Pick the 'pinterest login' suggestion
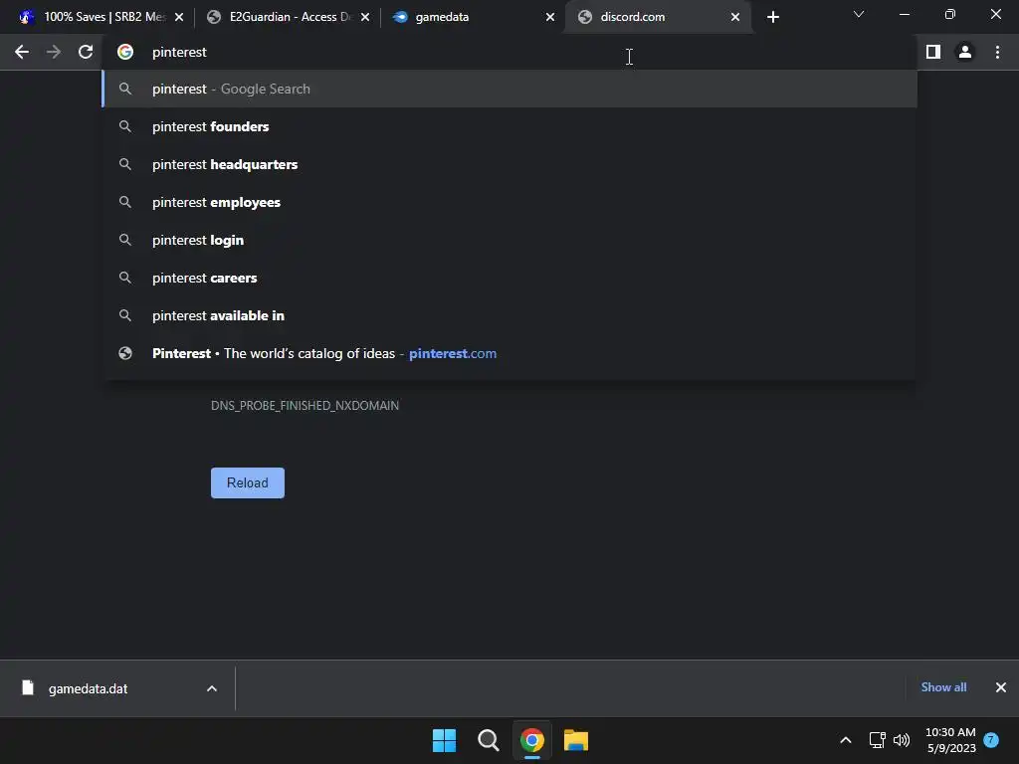 click(510, 240)
